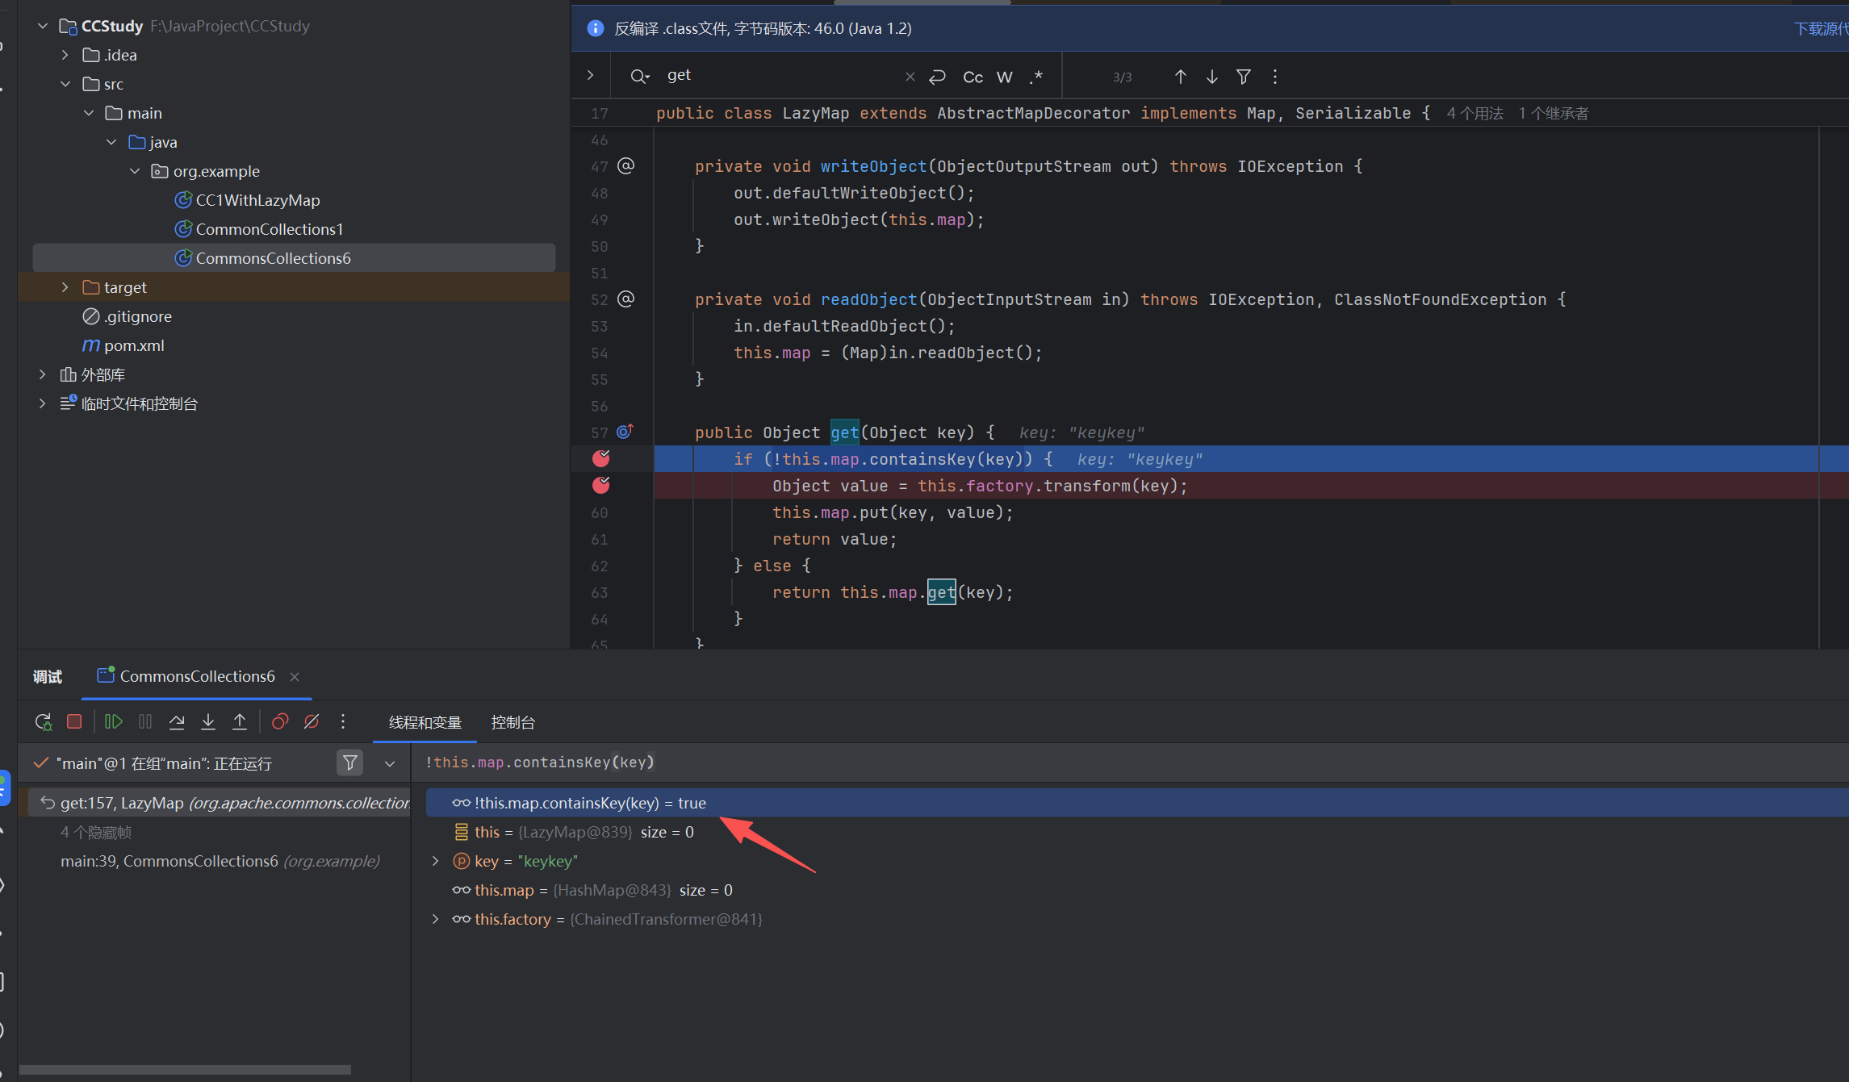Stop the debug session
The image size is (1849, 1082).
click(x=74, y=722)
